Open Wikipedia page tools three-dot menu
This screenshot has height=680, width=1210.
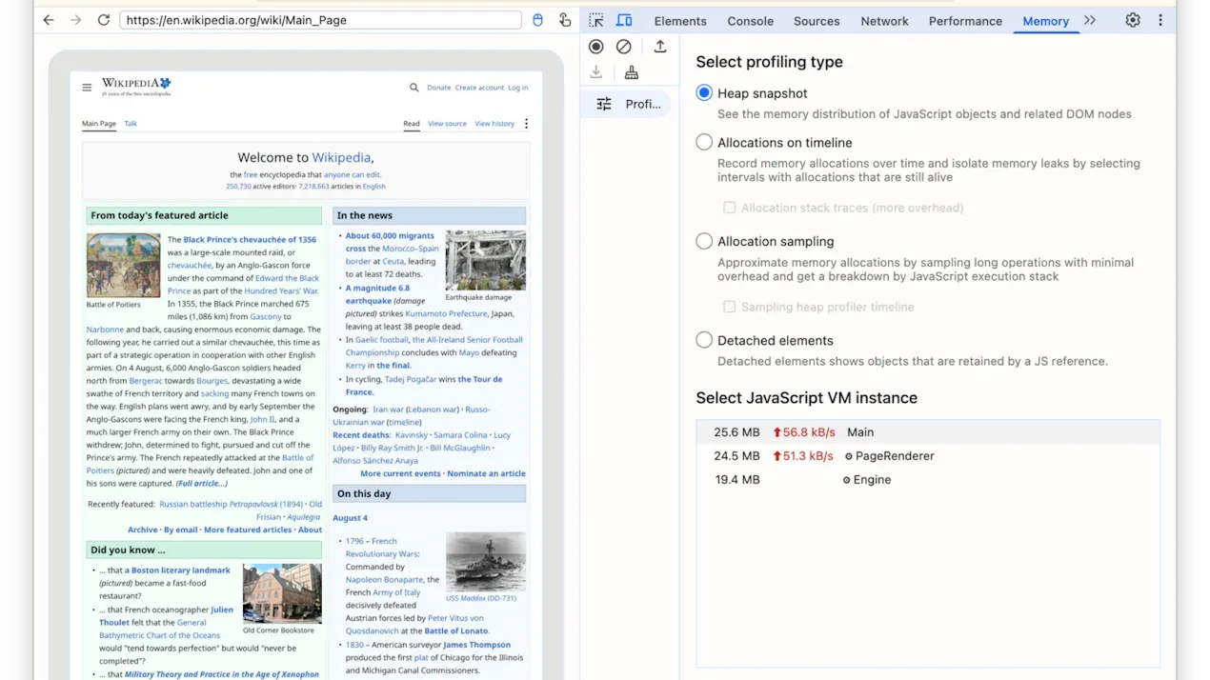[x=526, y=124]
